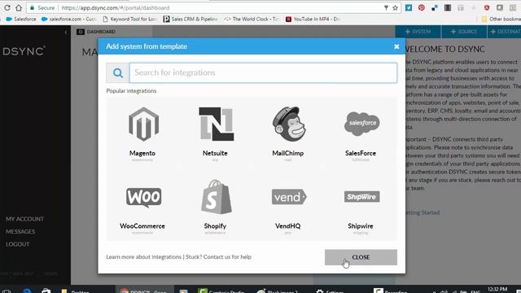
Task: Click the + SYSTEM button
Action: click(418, 32)
